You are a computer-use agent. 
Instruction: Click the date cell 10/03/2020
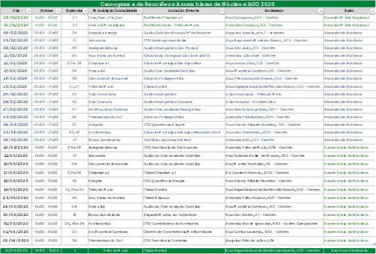(x=16, y=148)
